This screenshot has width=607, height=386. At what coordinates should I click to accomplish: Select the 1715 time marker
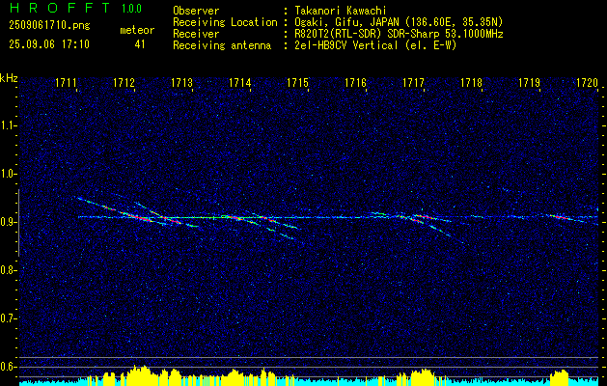297,83
